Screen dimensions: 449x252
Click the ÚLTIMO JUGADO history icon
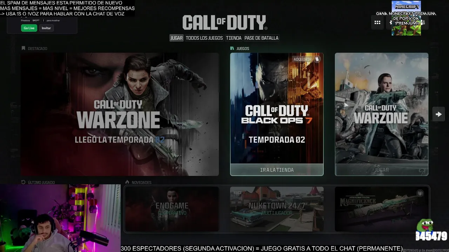coord(24,182)
